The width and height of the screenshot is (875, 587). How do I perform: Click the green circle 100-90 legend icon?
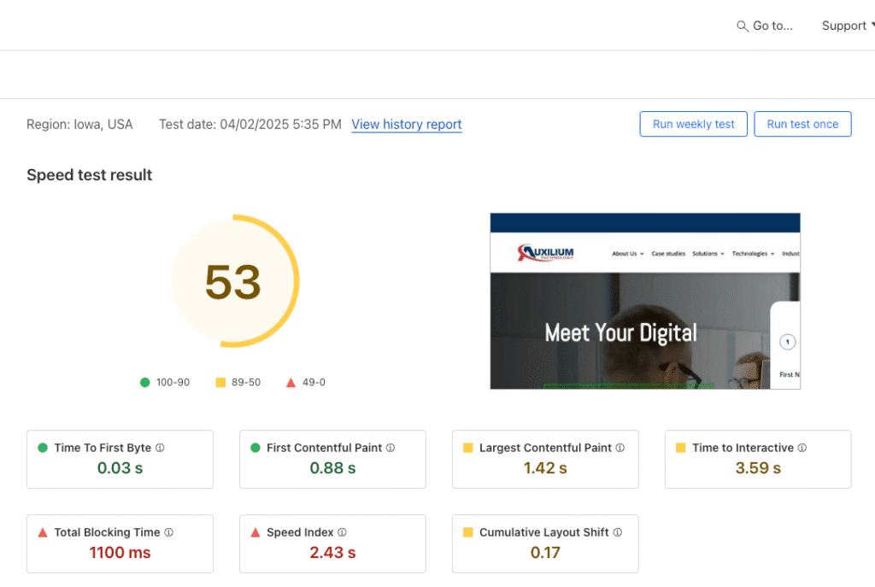click(145, 382)
